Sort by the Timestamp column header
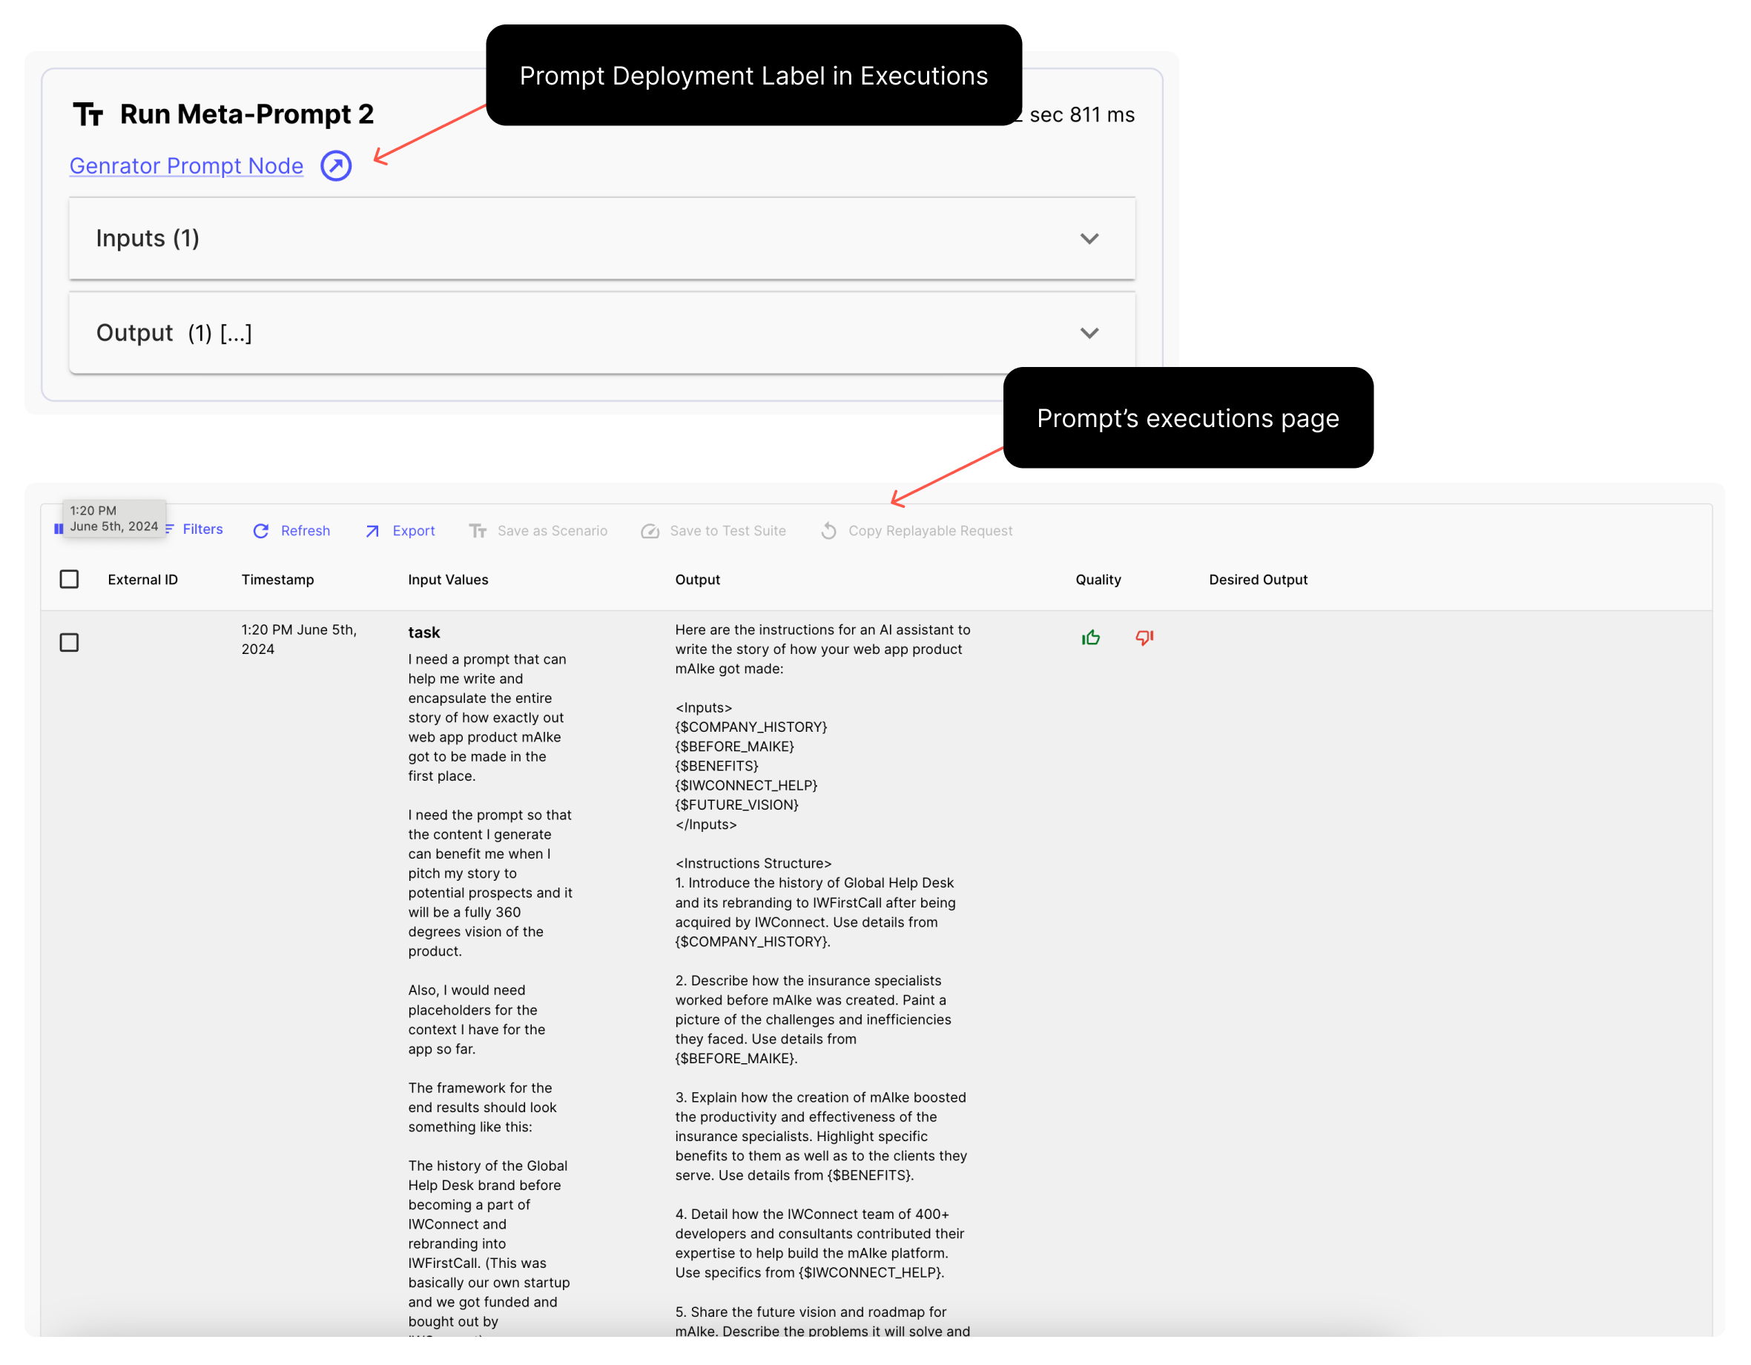The image size is (1751, 1365). [277, 580]
